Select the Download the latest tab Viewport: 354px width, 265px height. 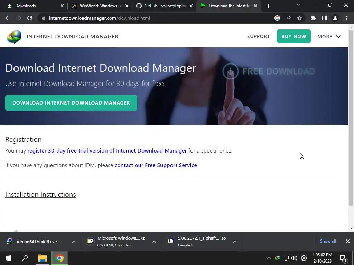(229, 6)
